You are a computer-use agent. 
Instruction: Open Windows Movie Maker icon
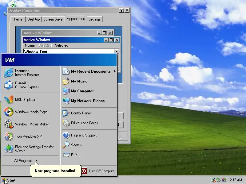coord(9,124)
